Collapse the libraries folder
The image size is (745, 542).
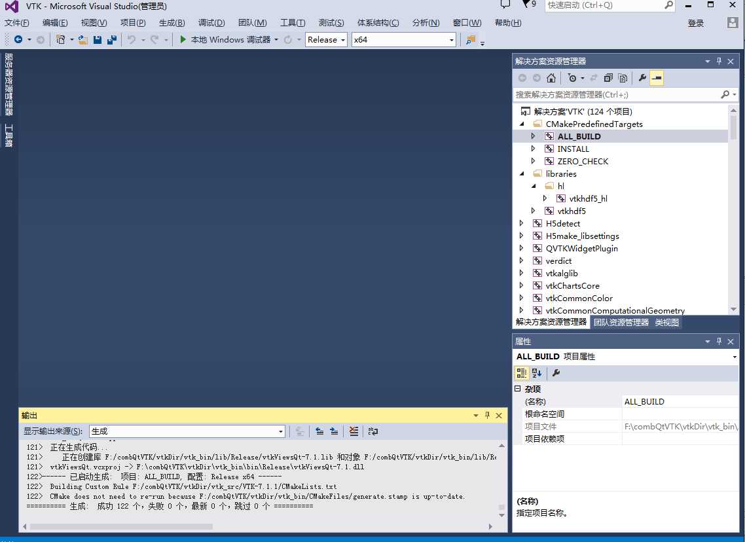tap(522, 174)
